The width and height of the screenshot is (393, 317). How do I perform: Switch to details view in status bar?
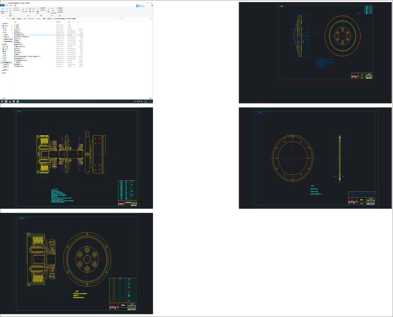(x=150, y=98)
